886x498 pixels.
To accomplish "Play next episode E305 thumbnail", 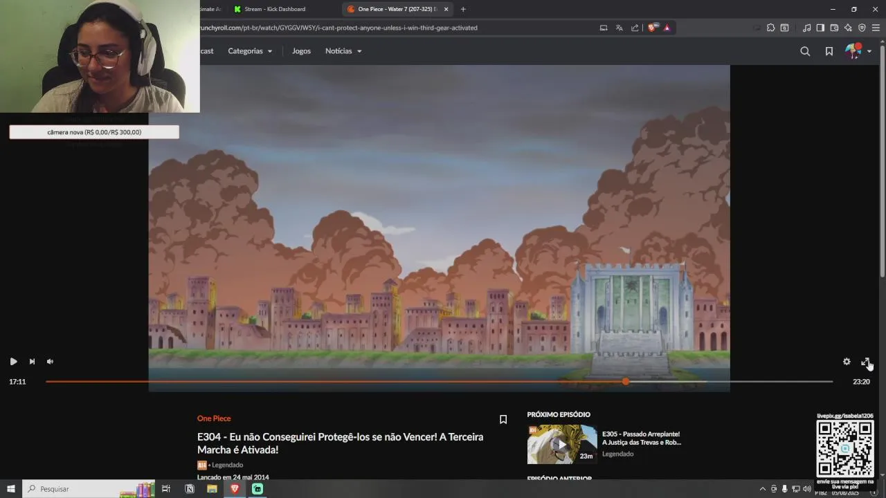I will click(x=562, y=444).
